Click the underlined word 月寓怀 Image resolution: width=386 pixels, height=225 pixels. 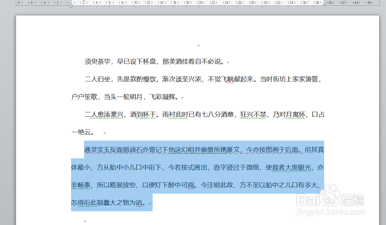coord(295,114)
